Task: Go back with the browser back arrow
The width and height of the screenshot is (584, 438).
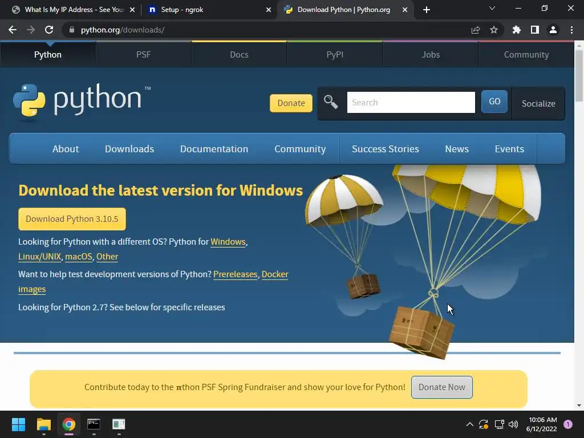Action: click(13, 30)
